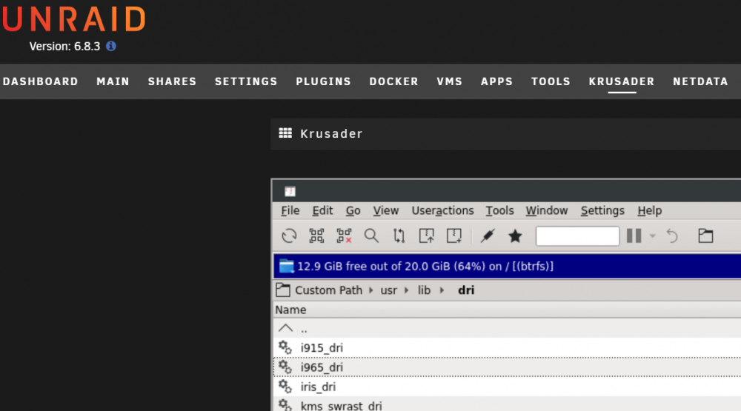
Task: Expand the arrow after lib breadcrumb
Action: pyautogui.click(x=442, y=290)
